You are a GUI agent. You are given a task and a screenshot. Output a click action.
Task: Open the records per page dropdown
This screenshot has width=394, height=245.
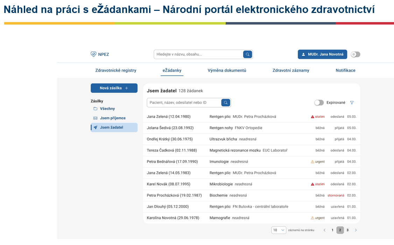pos(279,230)
